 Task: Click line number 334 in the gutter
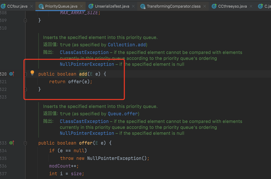tap(3, 151)
